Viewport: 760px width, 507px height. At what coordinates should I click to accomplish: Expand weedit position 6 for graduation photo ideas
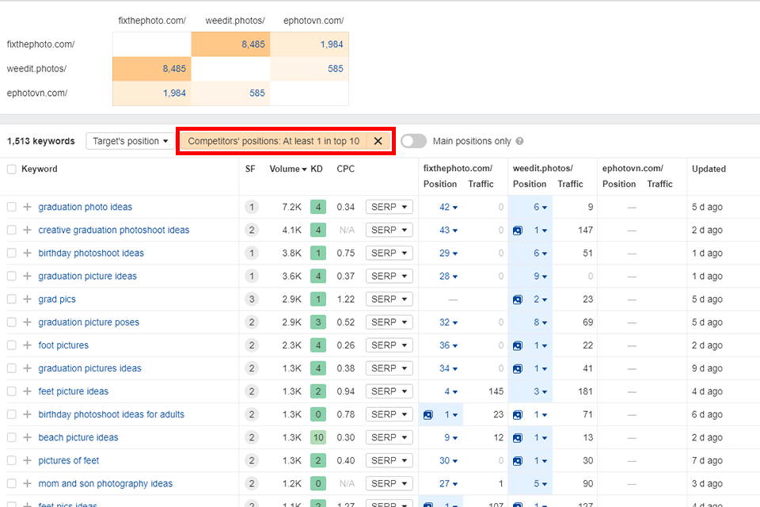click(541, 207)
